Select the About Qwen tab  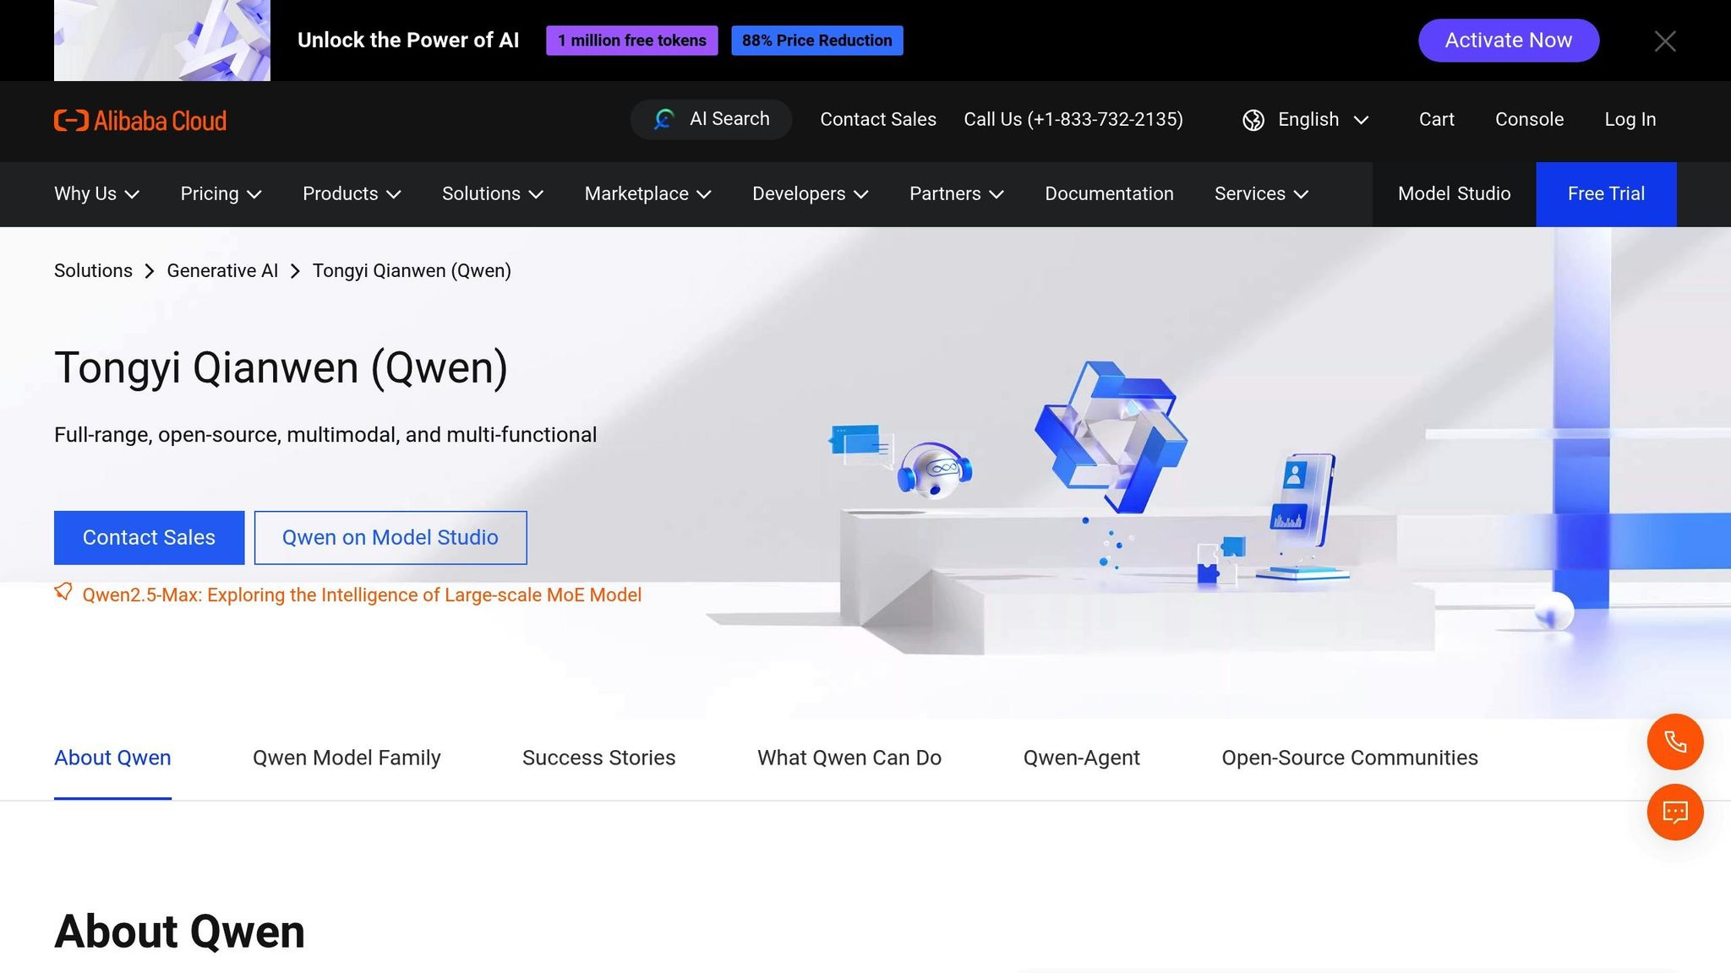click(x=112, y=758)
